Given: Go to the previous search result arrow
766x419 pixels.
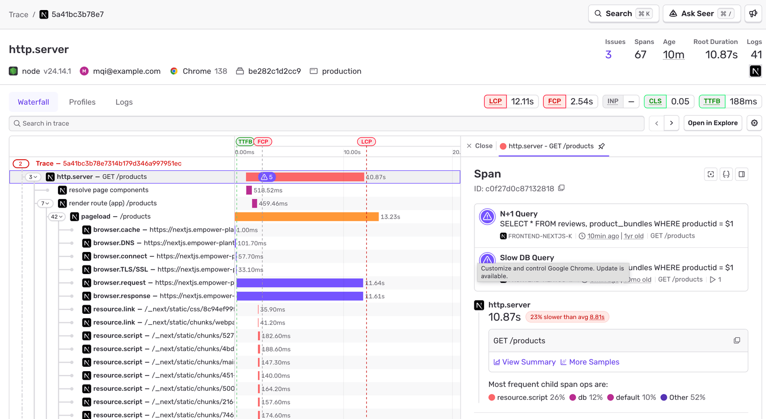Looking at the screenshot, I should (657, 123).
